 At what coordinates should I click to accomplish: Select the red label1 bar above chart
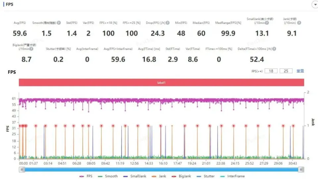click(161, 82)
